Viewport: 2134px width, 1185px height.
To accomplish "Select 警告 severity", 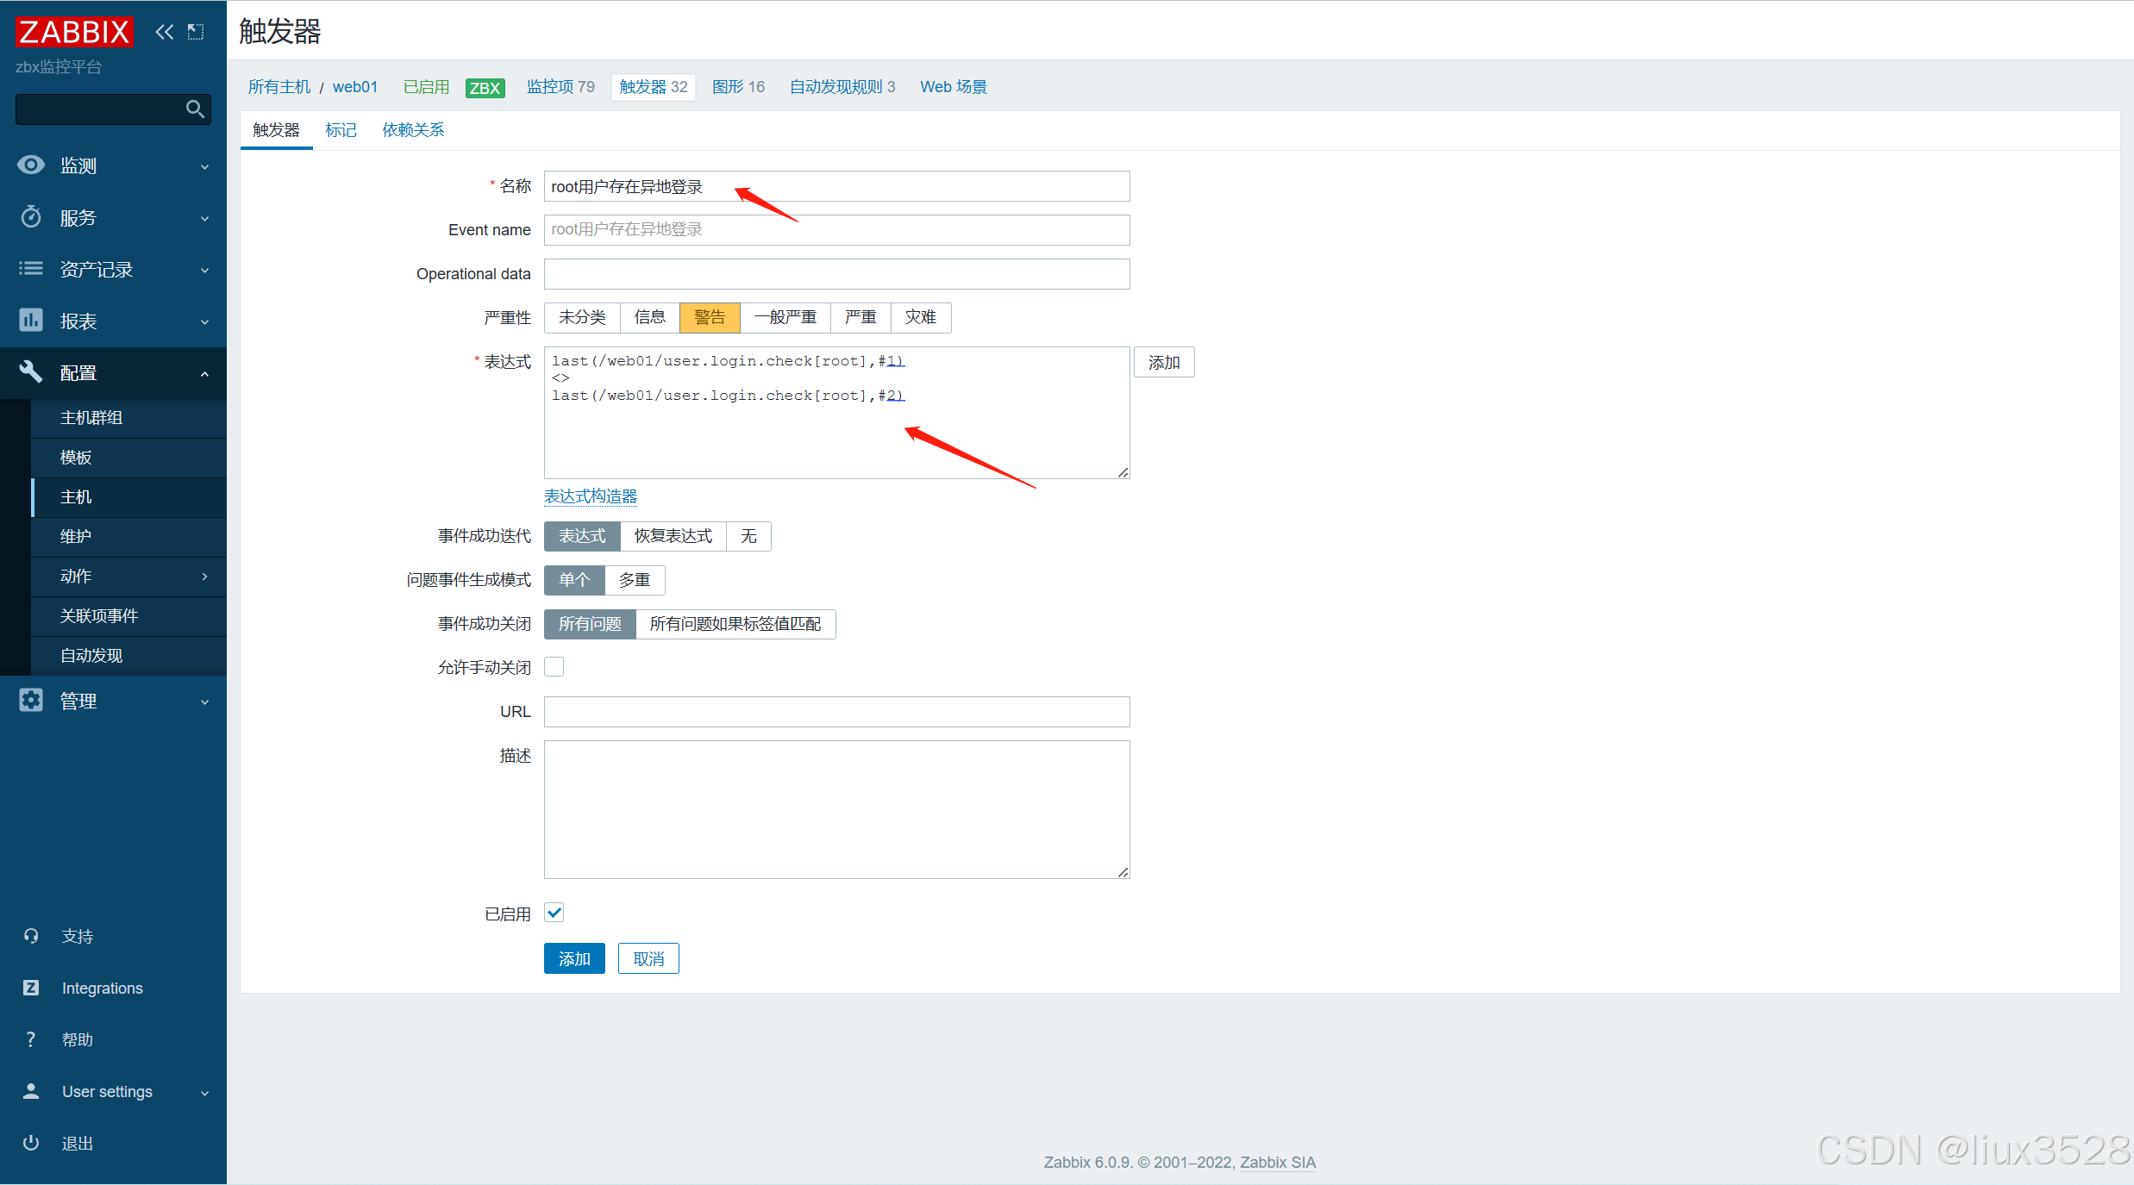I will click(x=710, y=317).
